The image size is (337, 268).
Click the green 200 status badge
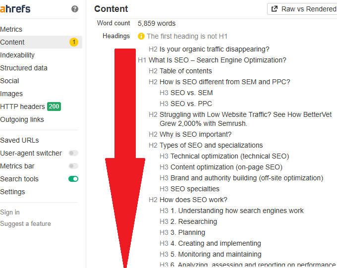(x=54, y=107)
